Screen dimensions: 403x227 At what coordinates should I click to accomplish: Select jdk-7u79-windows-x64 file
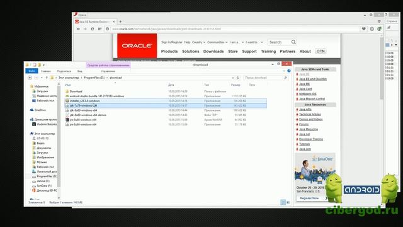[x=83, y=105]
